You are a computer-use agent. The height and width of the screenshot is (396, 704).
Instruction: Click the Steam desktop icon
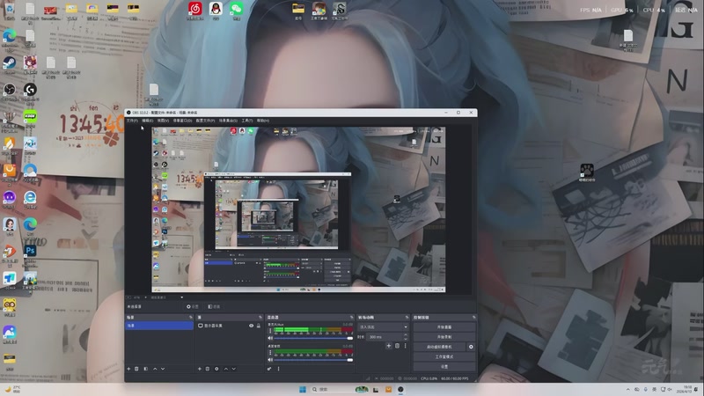10,64
